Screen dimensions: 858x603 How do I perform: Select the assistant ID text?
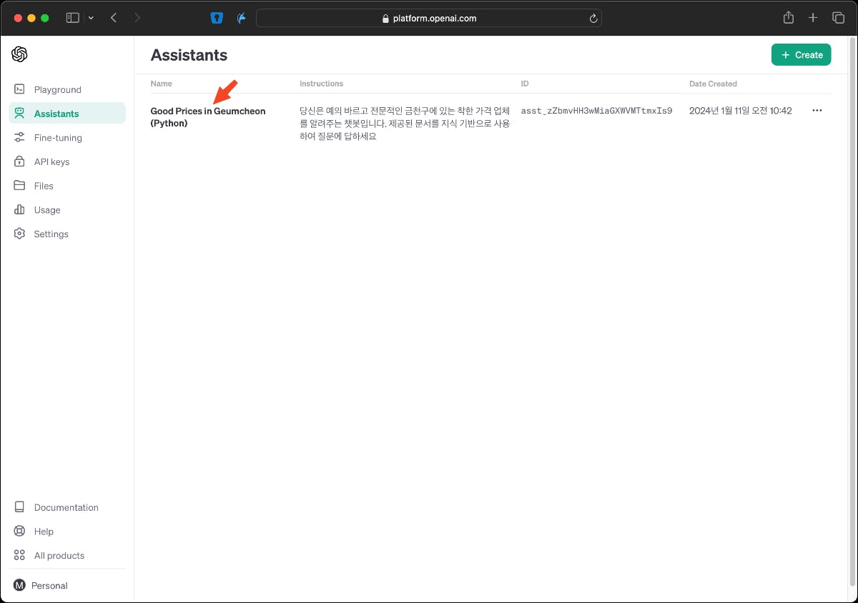(x=596, y=111)
